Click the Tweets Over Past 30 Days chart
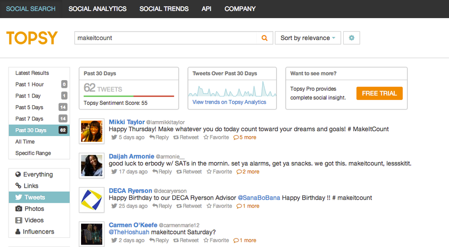 [232, 89]
